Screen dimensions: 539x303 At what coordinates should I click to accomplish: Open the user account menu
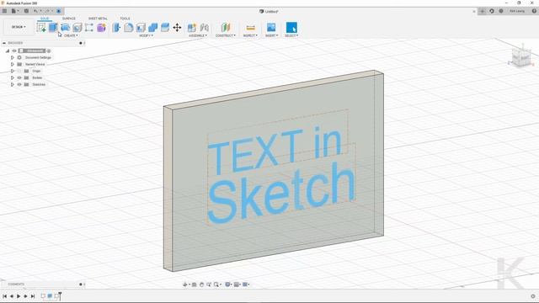pos(517,11)
